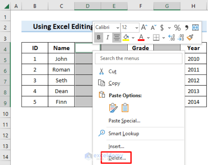Screen dimensions: 208x165
Task: Click the ID header cell
Action: point(35,48)
